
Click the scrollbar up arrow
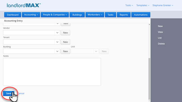tap(149, 25)
